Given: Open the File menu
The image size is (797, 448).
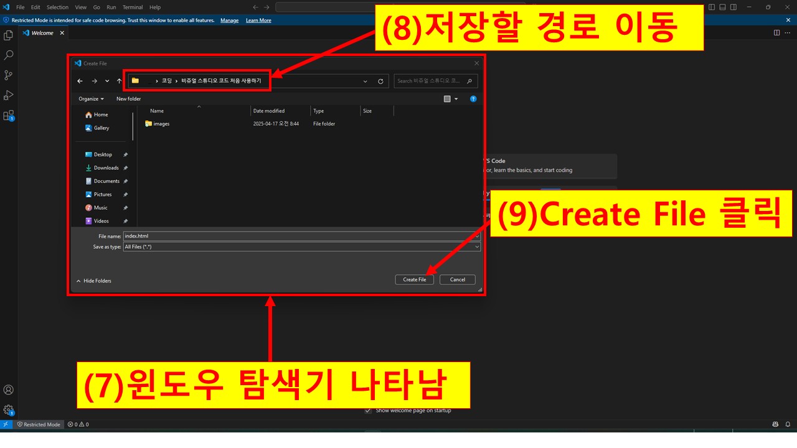Looking at the screenshot, I should point(21,7).
